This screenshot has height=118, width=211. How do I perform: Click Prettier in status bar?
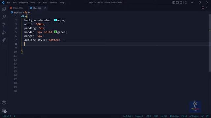click(194, 116)
